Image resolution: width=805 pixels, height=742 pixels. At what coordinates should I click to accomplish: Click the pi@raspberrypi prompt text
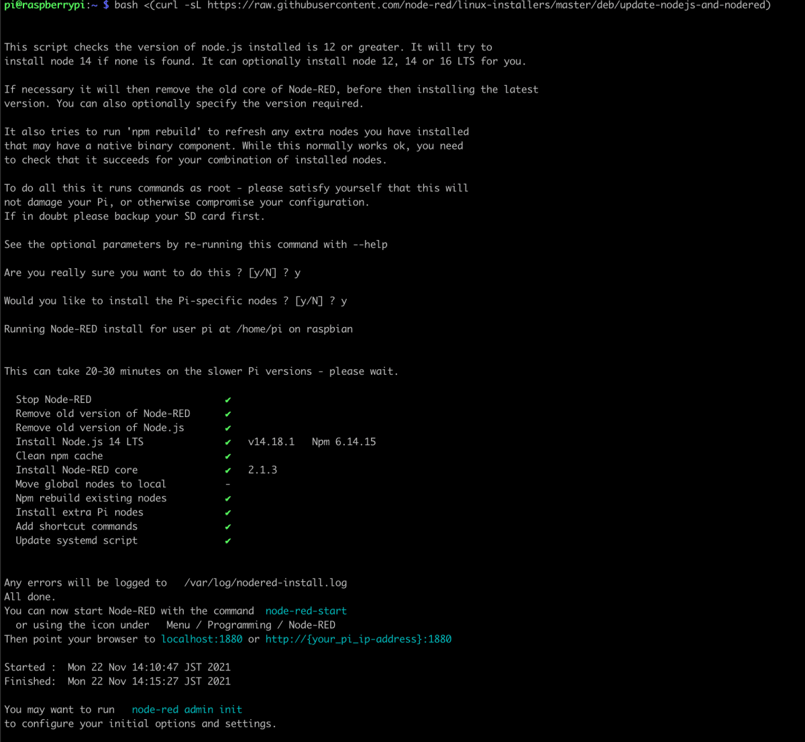[x=44, y=5]
